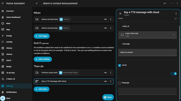Open Foyer Echo Hub entity dropdown
Viewport: 181px width, 101px height.
click(147, 35)
